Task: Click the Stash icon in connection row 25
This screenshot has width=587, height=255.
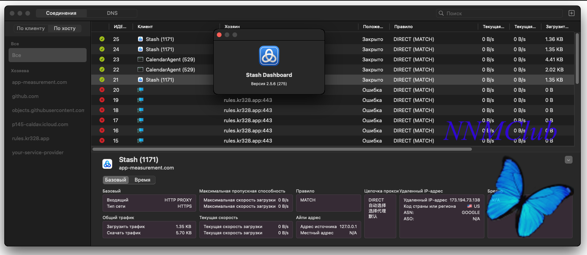Action: [x=140, y=39]
